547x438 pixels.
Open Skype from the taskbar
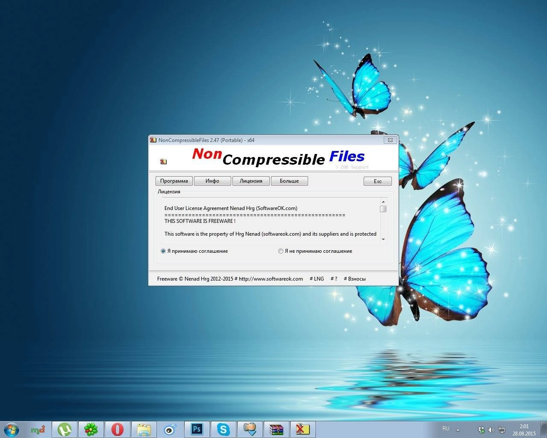pyautogui.click(x=223, y=429)
